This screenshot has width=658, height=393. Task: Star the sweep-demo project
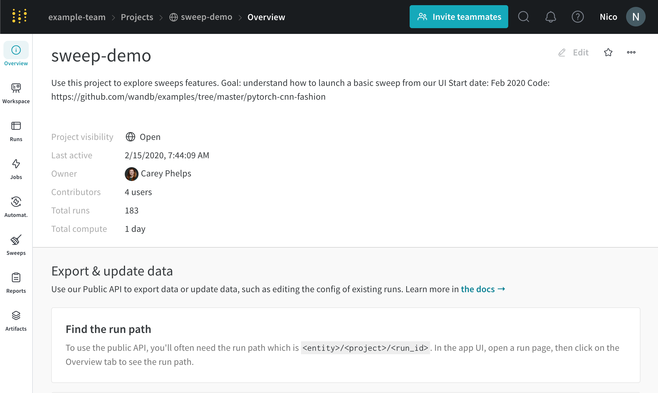(608, 53)
